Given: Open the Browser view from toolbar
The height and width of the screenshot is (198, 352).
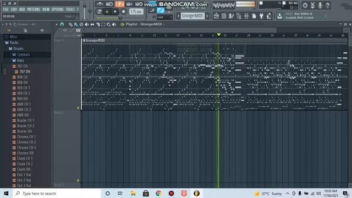Looking at the screenshot, I should tap(239, 16).
